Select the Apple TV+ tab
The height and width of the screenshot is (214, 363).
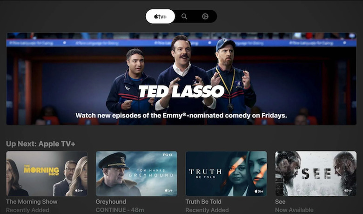(160, 16)
